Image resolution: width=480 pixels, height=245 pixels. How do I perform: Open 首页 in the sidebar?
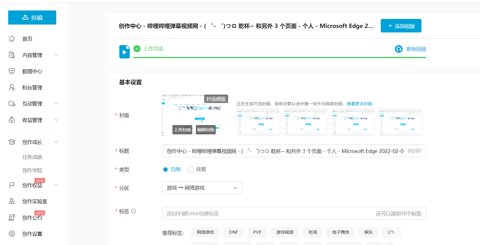(27, 39)
